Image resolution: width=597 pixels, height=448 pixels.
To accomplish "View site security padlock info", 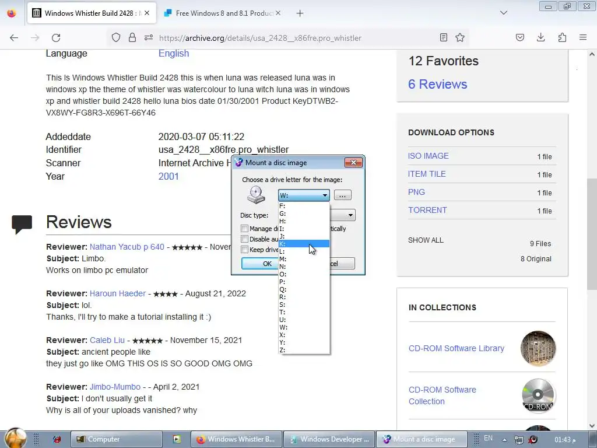I will coord(132,38).
